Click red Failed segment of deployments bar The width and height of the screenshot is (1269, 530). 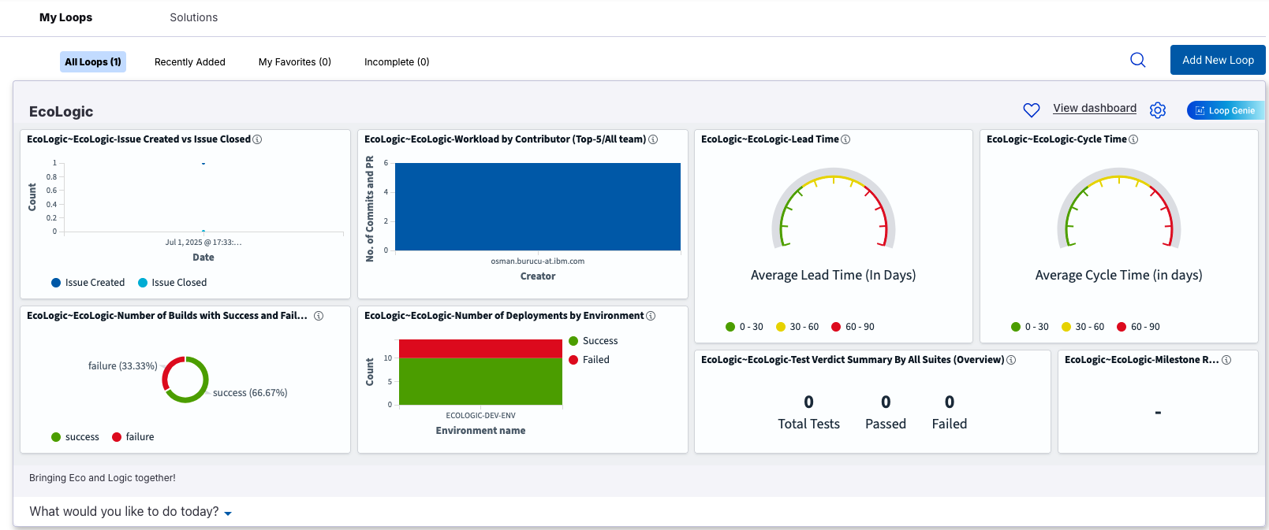click(x=480, y=349)
